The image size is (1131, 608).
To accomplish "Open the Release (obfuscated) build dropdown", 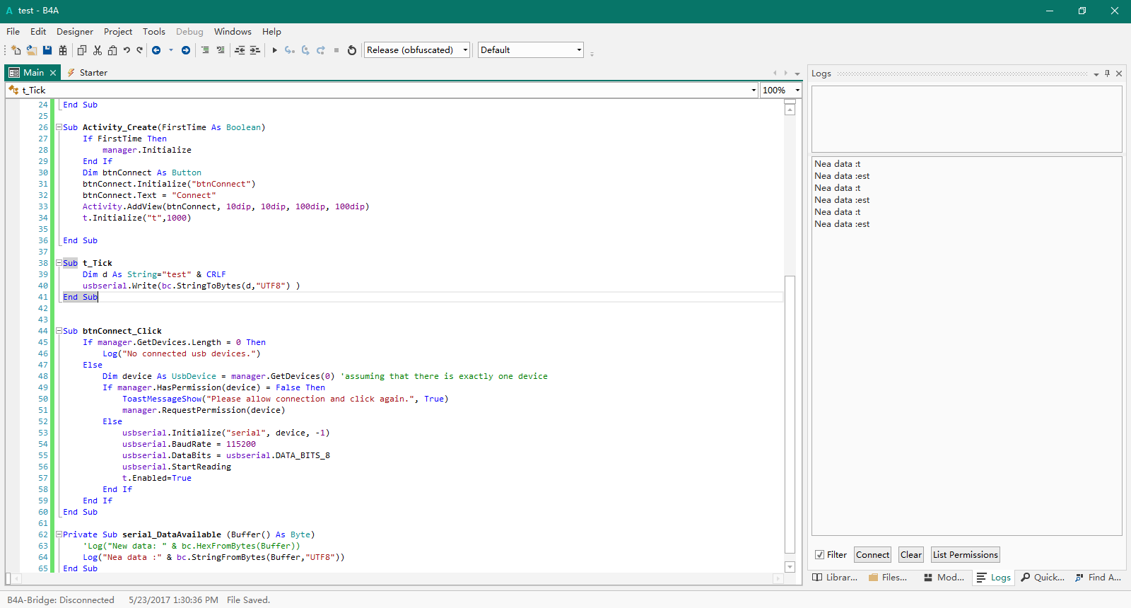I will coord(465,50).
